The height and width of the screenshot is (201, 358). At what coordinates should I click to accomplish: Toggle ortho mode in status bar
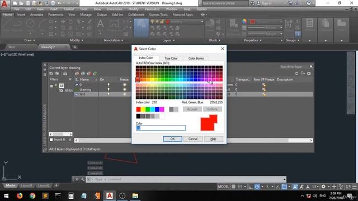(251, 186)
